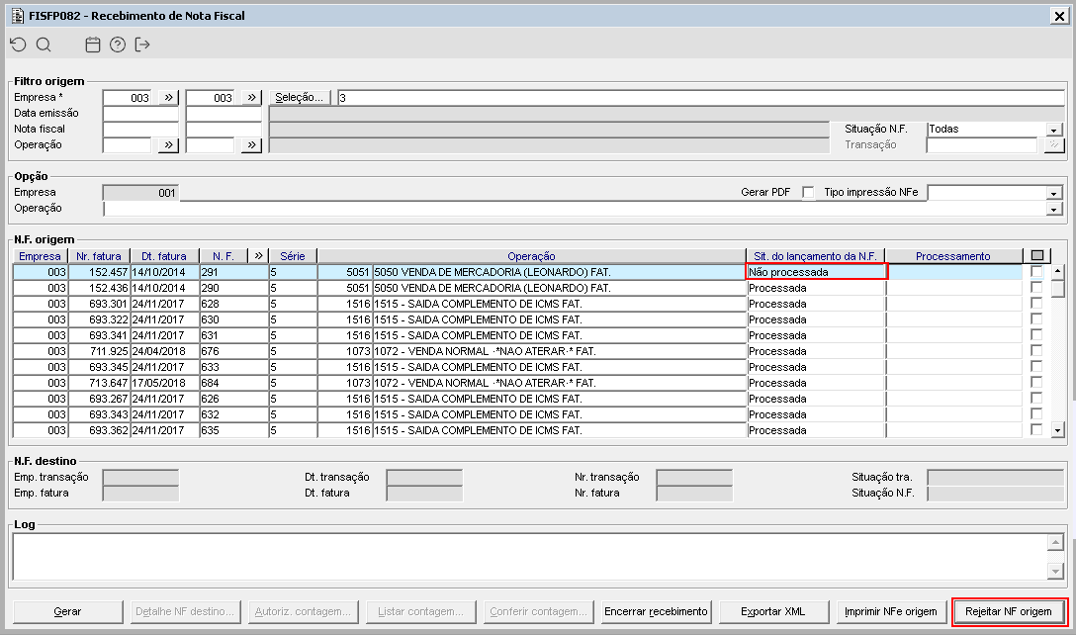1076x635 pixels.
Task: Enable the Gerar PDF checkbox
Action: tap(808, 192)
